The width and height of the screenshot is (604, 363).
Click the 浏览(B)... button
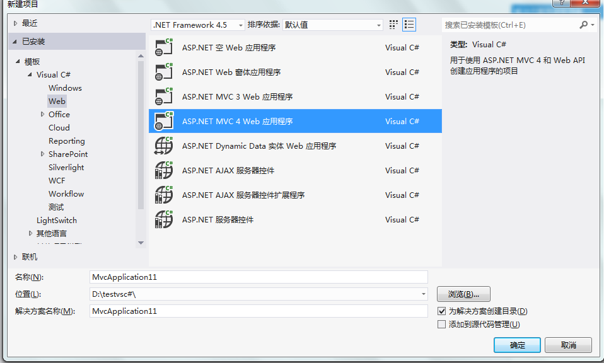click(x=463, y=294)
